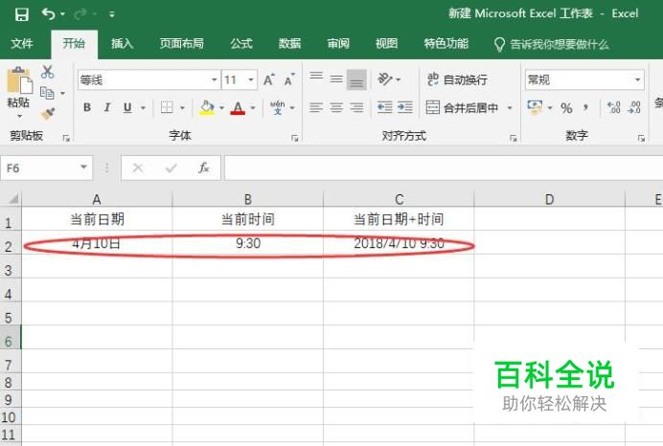This screenshot has width=663, height=446.
Task: Open the font color dropdown arrow
Action: point(253,108)
